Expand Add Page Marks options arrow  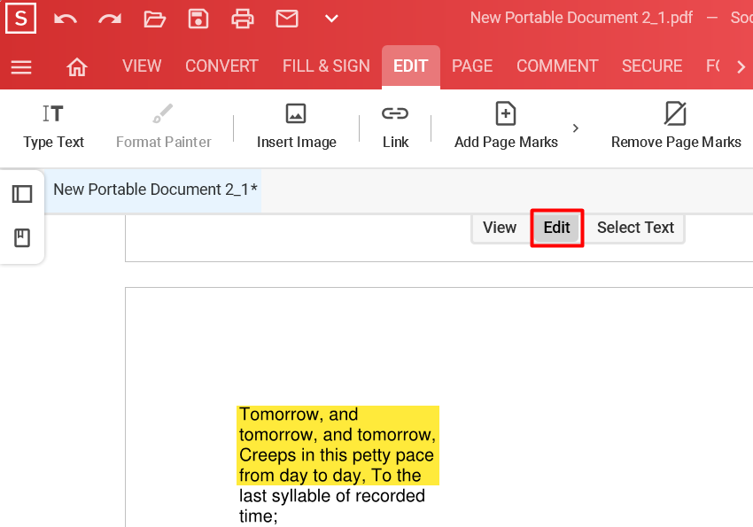[576, 128]
